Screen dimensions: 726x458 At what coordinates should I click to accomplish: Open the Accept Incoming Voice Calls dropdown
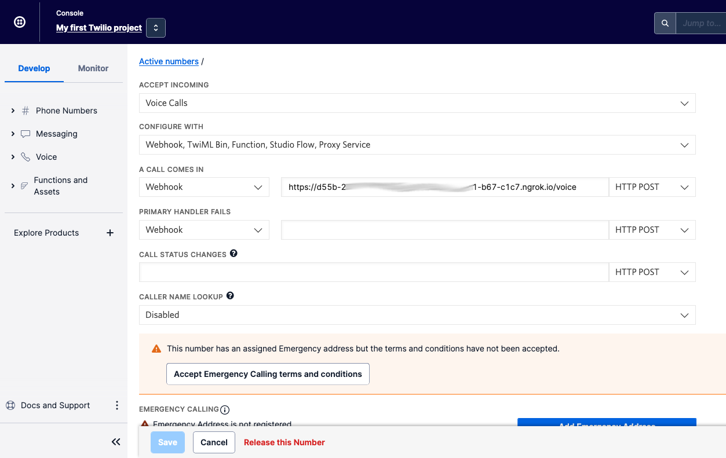417,103
